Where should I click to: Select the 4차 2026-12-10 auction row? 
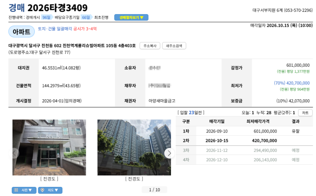[x=244, y=160]
